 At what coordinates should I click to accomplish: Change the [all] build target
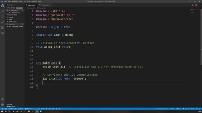53,109
